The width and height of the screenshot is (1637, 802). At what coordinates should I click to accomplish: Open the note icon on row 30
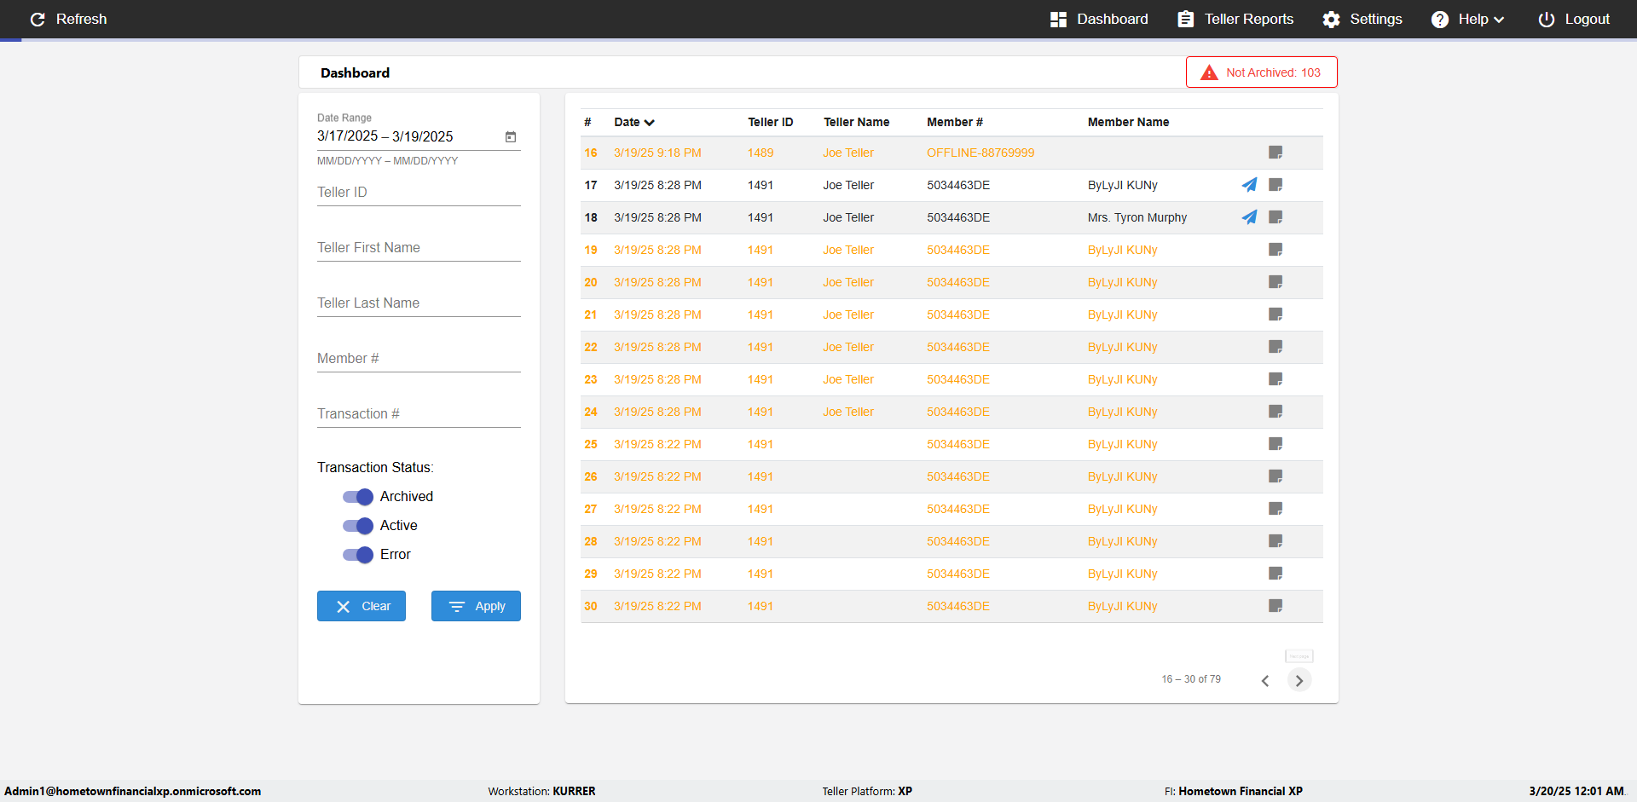[1275, 606]
